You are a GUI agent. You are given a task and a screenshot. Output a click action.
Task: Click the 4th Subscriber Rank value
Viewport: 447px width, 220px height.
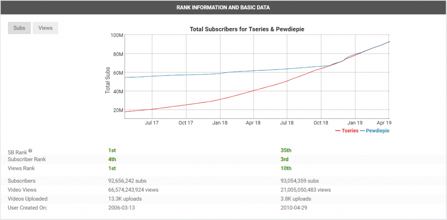[112, 159]
